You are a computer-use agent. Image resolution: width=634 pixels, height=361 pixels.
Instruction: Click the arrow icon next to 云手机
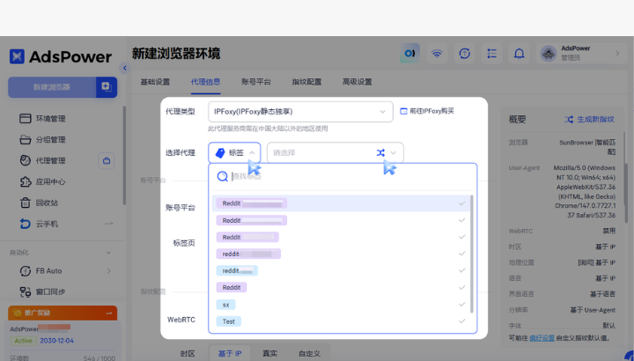click(109, 224)
